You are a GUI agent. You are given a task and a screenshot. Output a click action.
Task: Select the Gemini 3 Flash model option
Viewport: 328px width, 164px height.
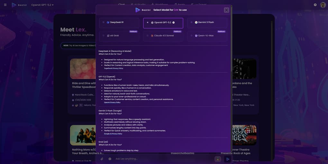point(207,22)
